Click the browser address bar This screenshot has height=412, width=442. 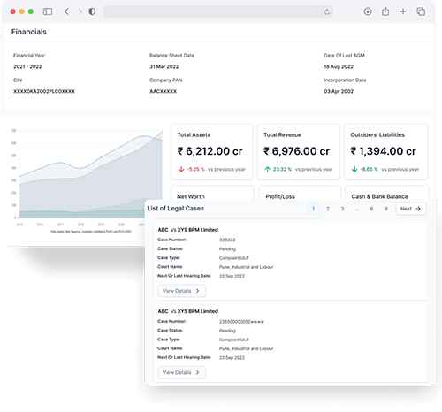coord(218,11)
